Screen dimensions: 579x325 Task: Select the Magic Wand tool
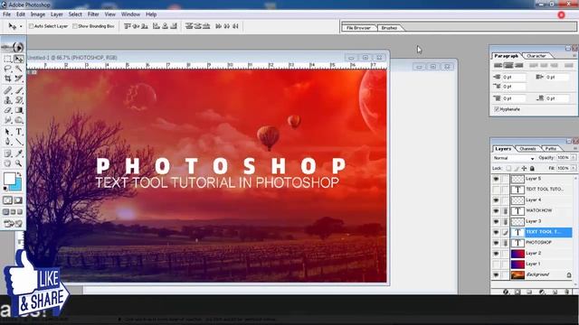(x=18, y=69)
